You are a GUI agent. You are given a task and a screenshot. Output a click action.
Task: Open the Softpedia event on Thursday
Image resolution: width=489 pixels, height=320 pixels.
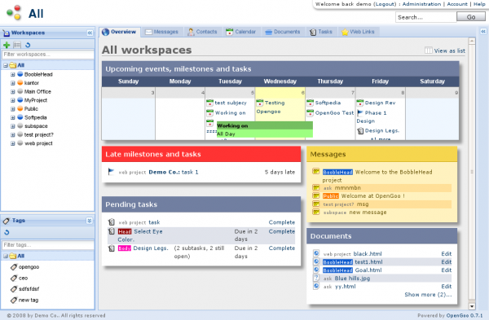(328, 103)
